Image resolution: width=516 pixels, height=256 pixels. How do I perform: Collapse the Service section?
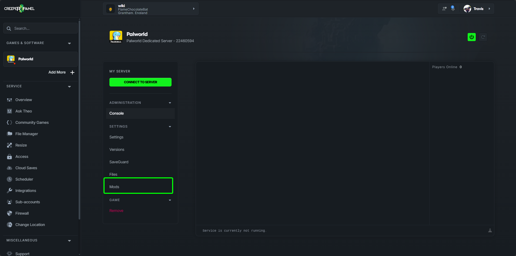point(69,87)
